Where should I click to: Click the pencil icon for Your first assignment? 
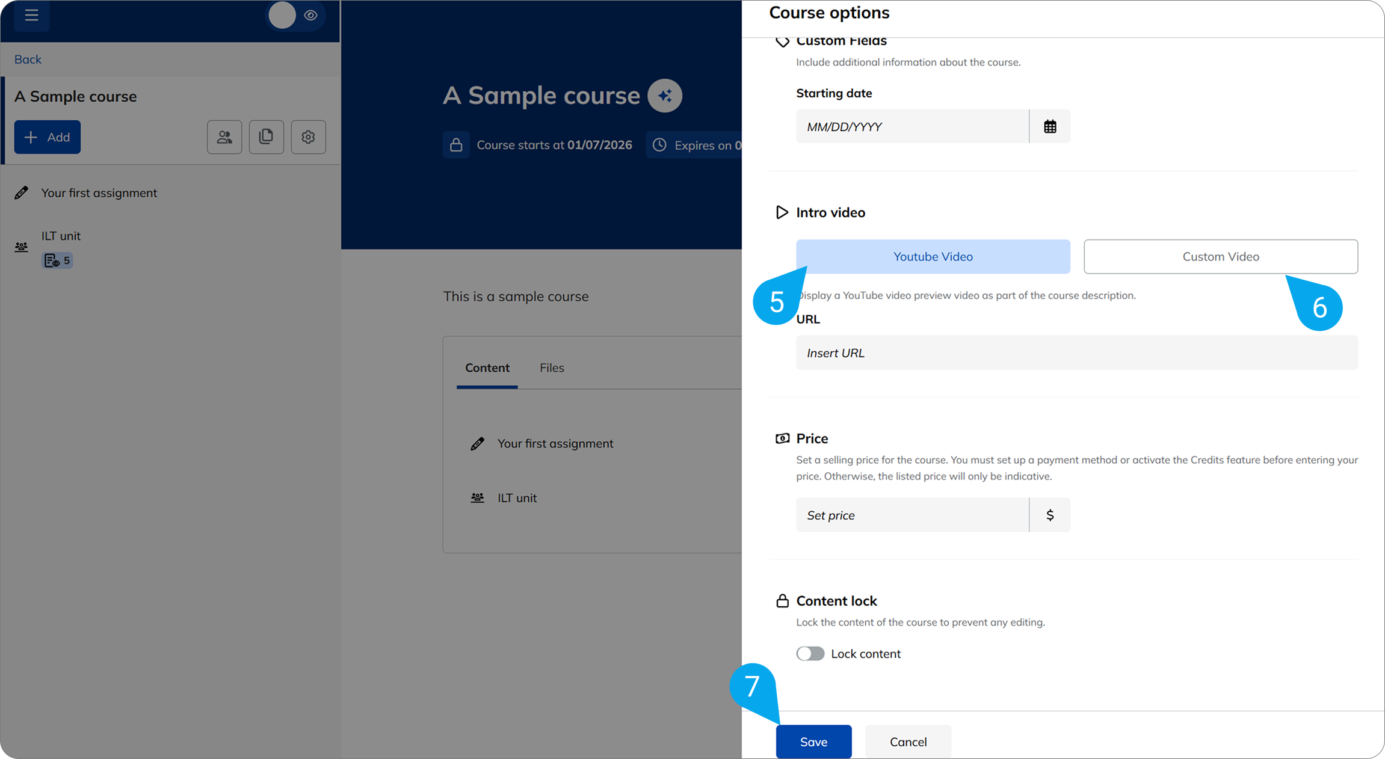pyautogui.click(x=22, y=193)
